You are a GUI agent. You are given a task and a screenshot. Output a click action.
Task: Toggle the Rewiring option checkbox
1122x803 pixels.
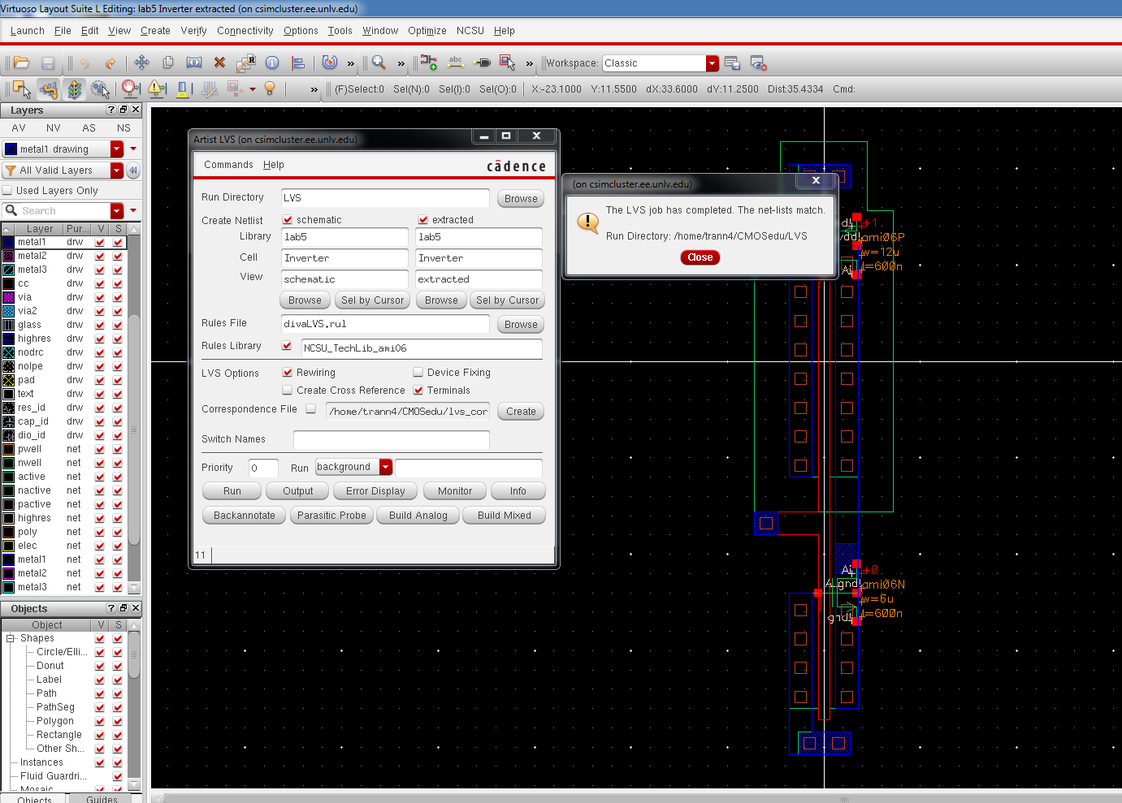tap(288, 373)
